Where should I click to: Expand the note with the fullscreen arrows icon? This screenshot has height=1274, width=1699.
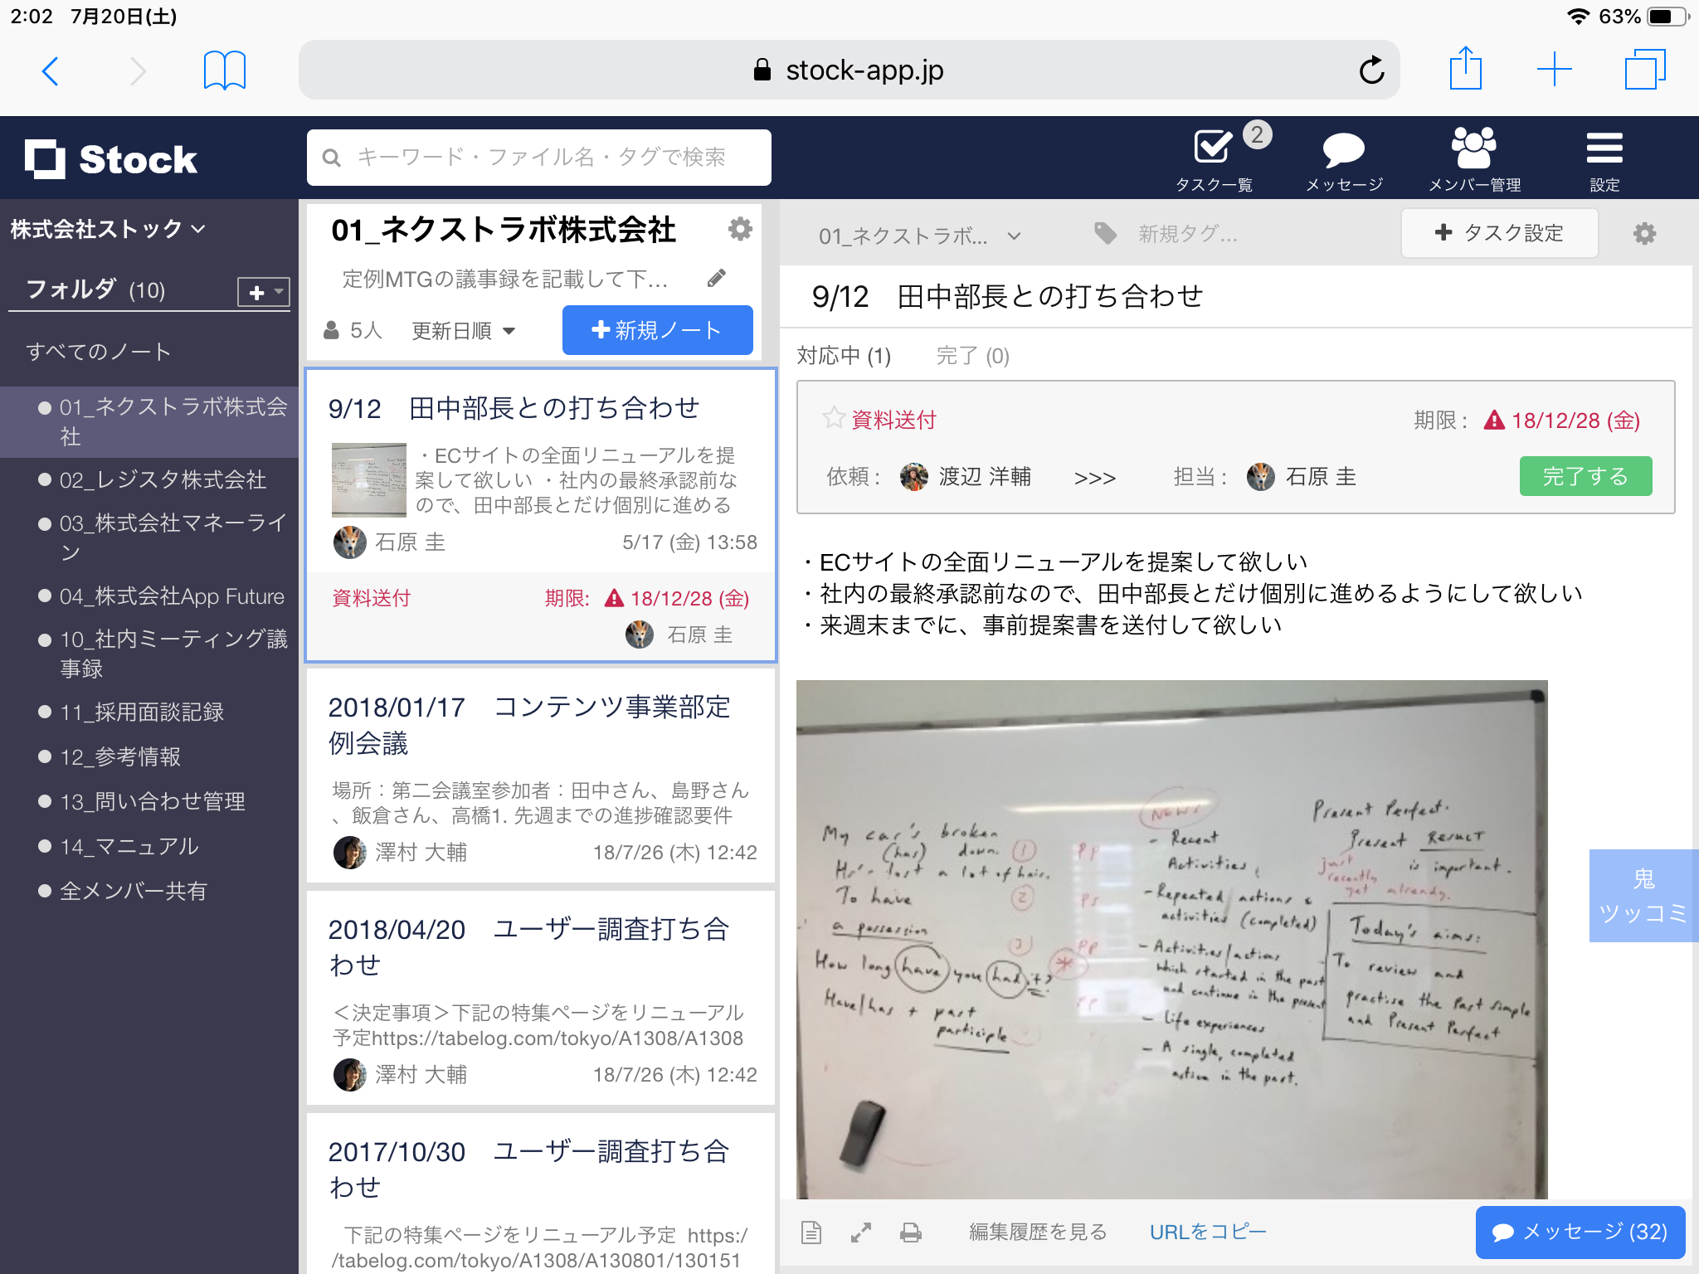861,1233
